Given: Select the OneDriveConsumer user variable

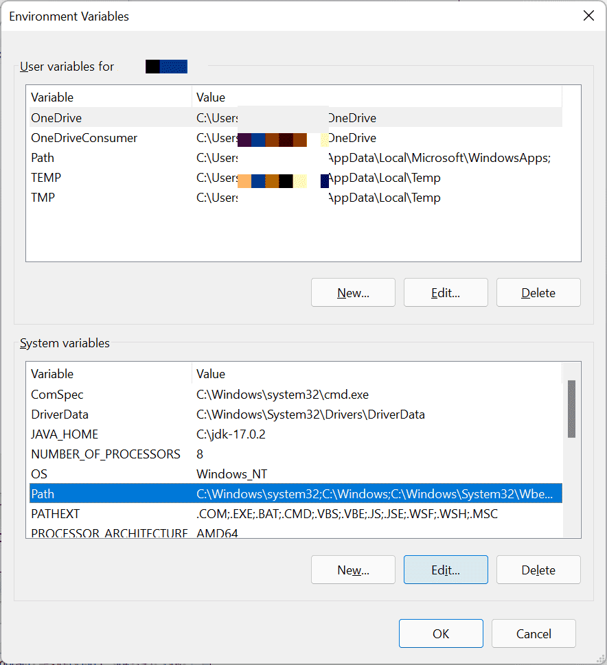Looking at the screenshot, I should (84, 138).
